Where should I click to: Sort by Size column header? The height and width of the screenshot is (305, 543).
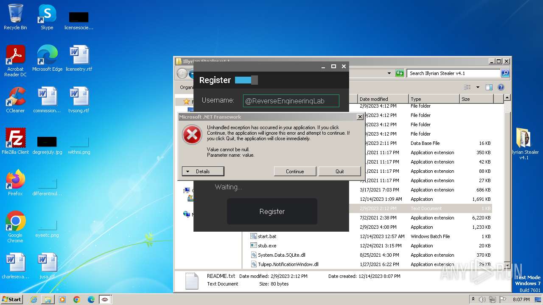(x=476, y=99)
